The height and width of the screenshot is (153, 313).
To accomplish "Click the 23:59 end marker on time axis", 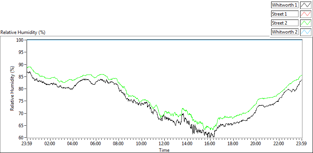I will 302,144.
